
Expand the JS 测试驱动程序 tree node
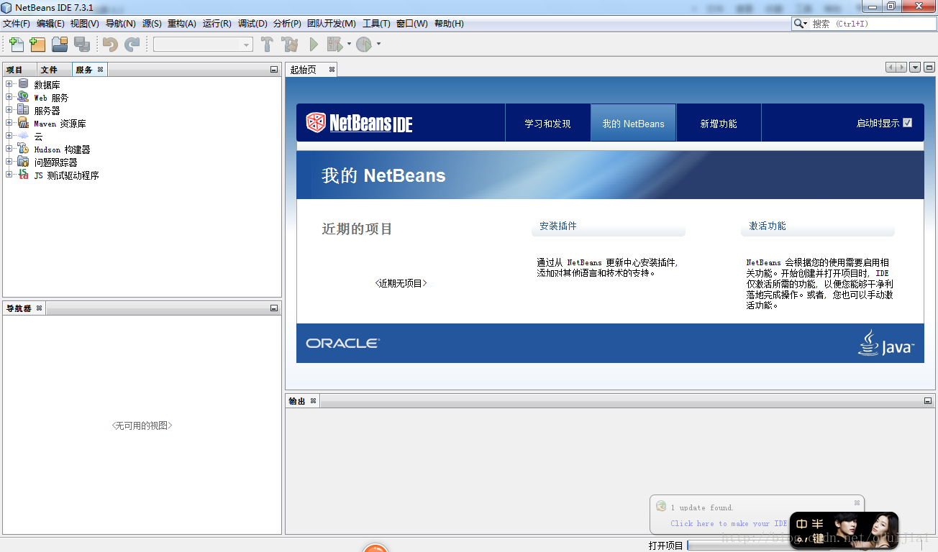(x=9, y=175)
